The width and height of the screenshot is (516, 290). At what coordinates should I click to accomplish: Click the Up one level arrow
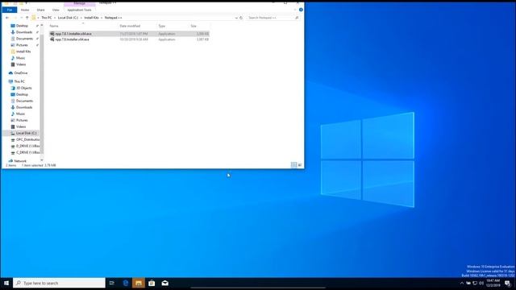27,18
